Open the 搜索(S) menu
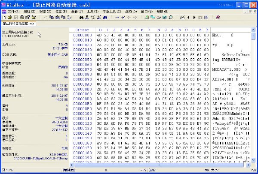 pos(45,12)
